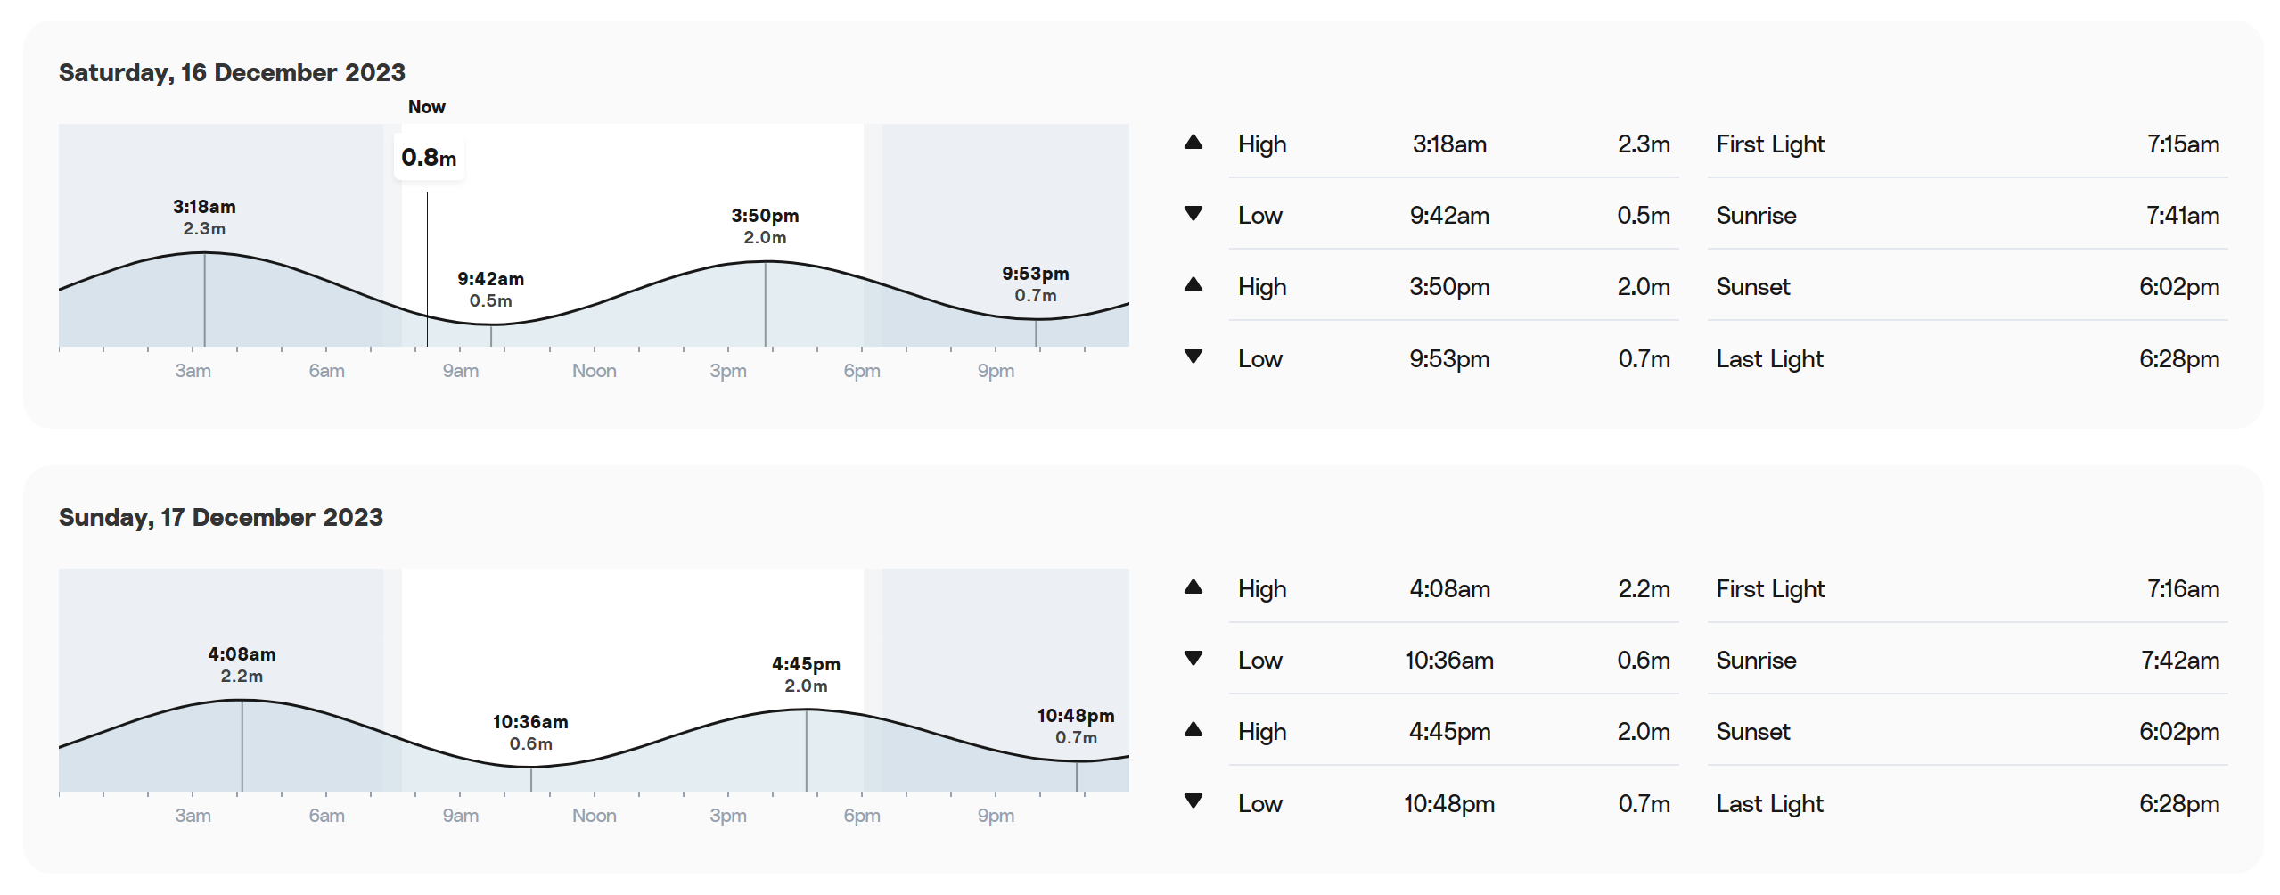Image resolution: width=2280 pixels, height=895 pixels.
Task: Click the down arrow beside Sunday 10:48pm Low
Action: click(1193, 801)
